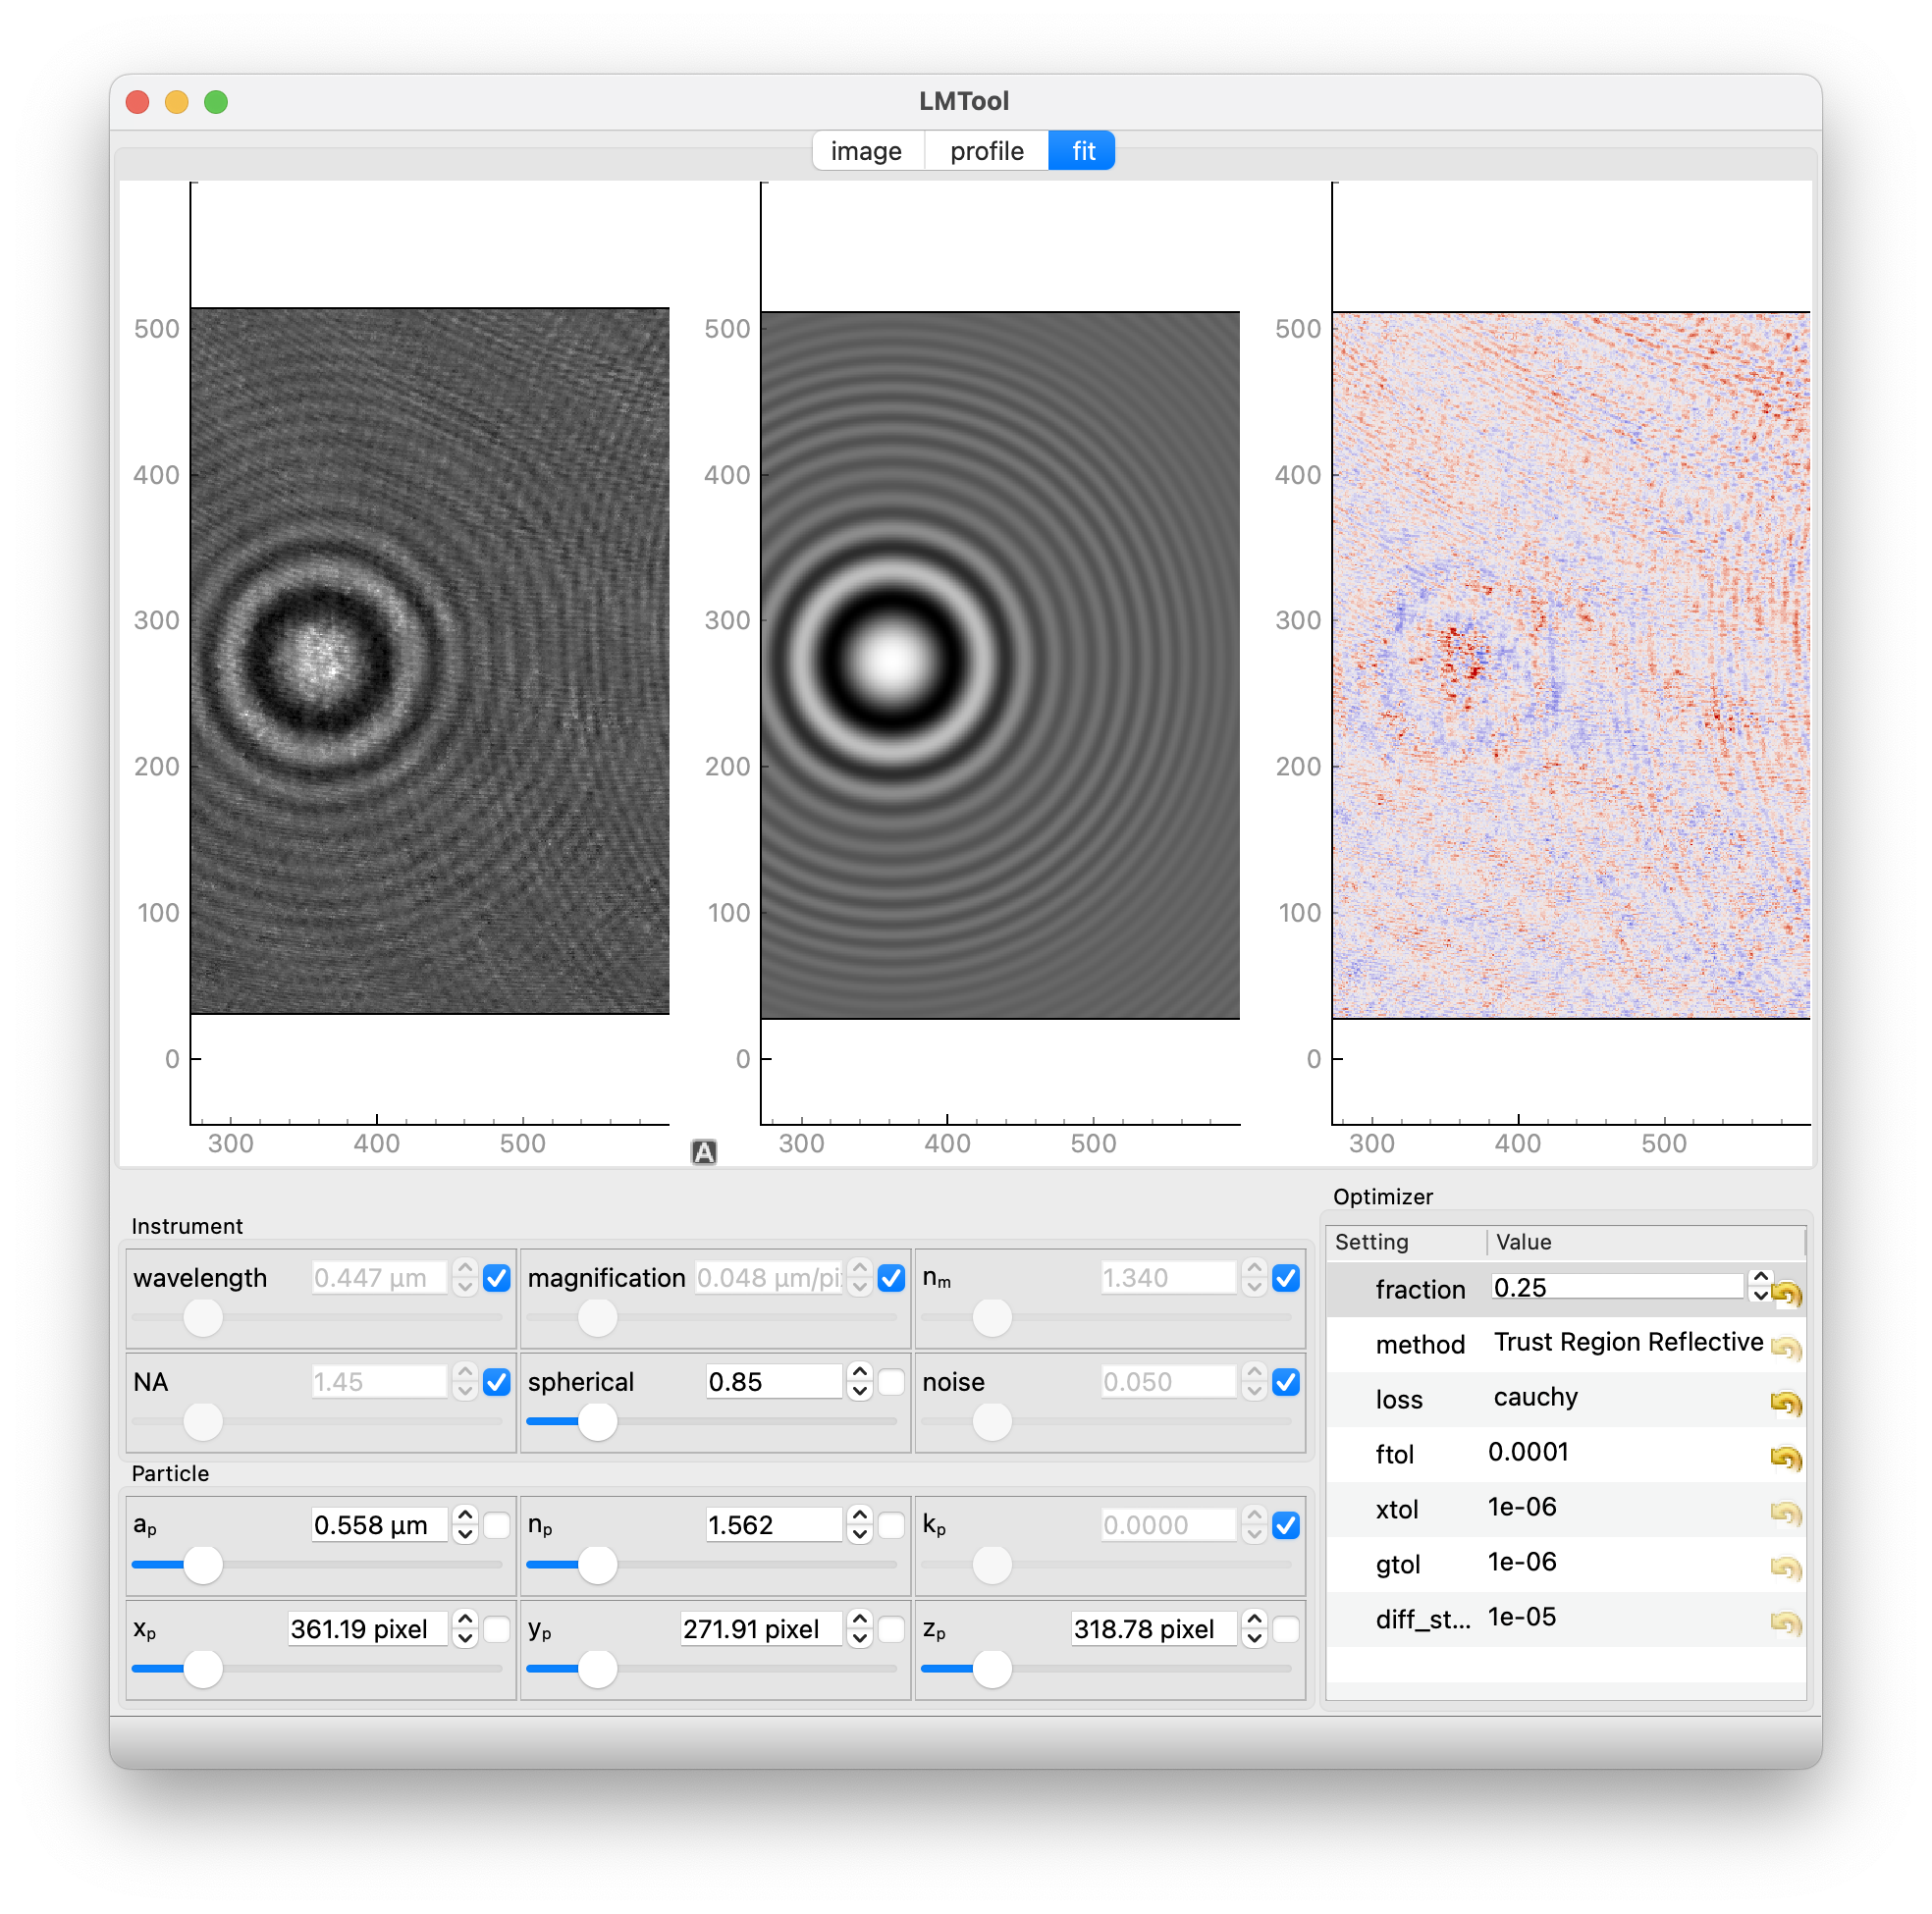
Task: Reset the diff_step setting icon
Action: (1785, 1622)
